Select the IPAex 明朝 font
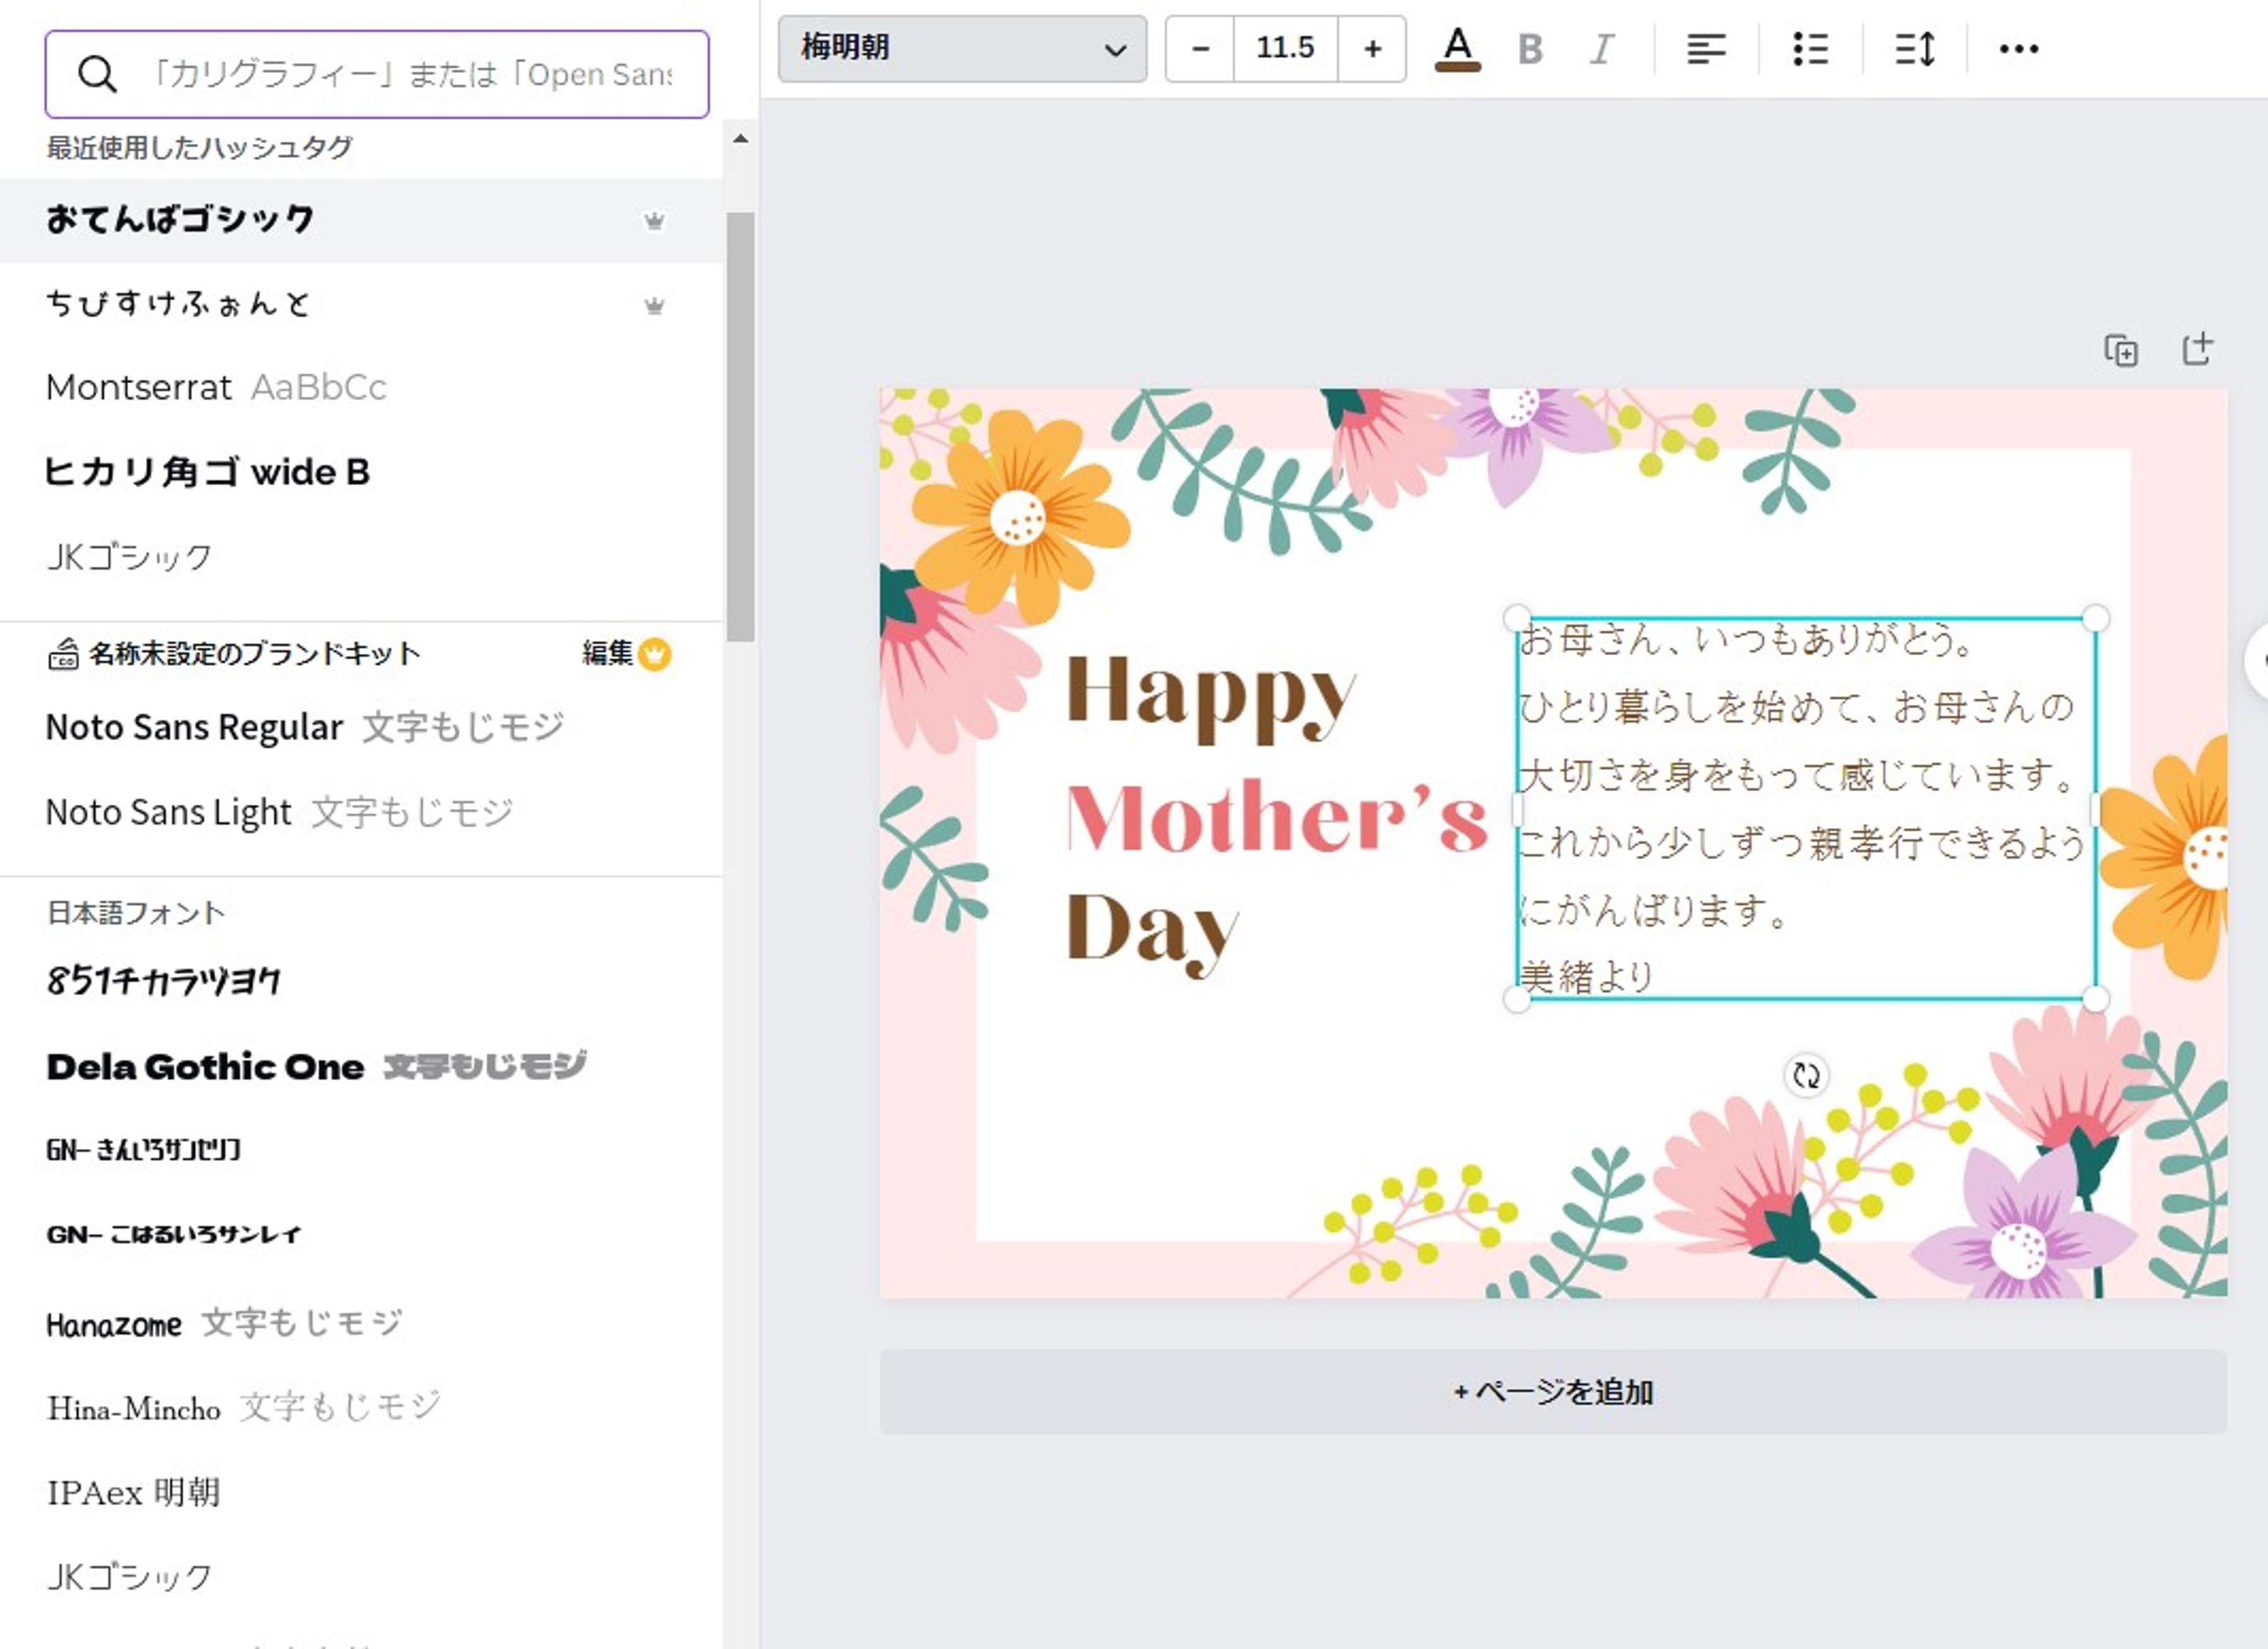 tap(361, 1492)
